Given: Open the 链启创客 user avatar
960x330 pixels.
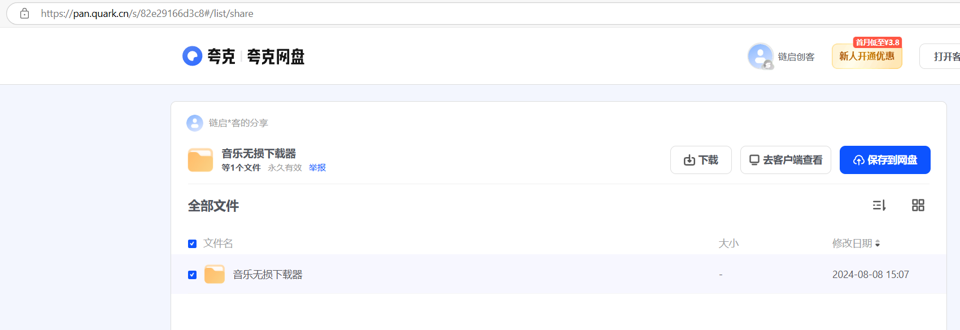Looking at the screenshot, I should click(x=761, y=57).
